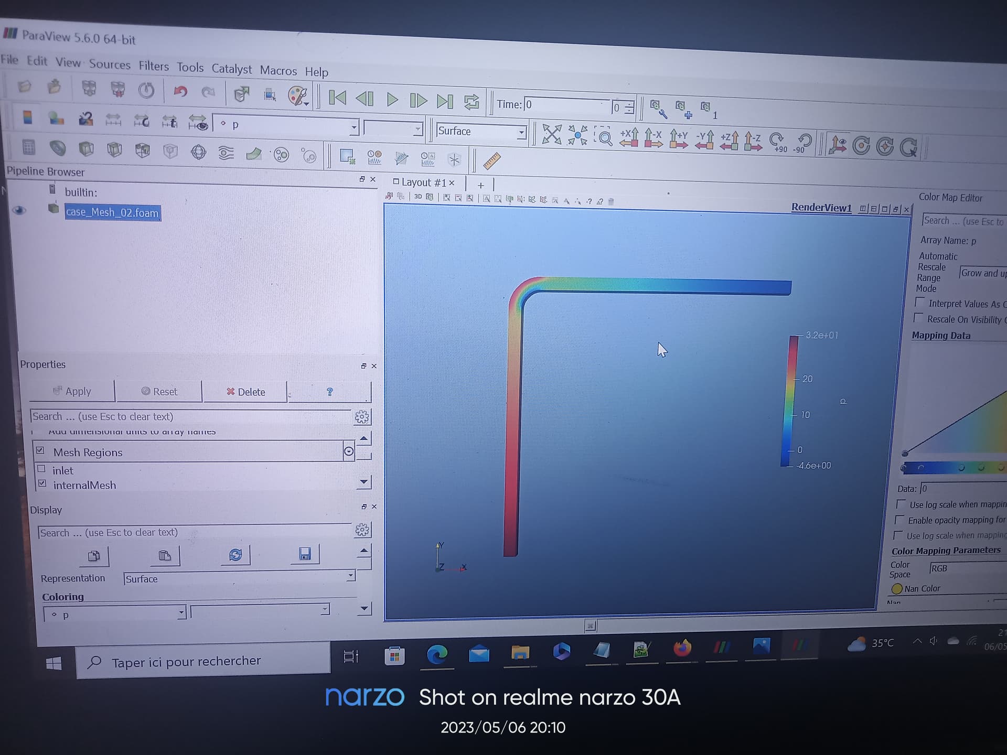
Task: Set view direction to -Y
Action: (704, 140)
